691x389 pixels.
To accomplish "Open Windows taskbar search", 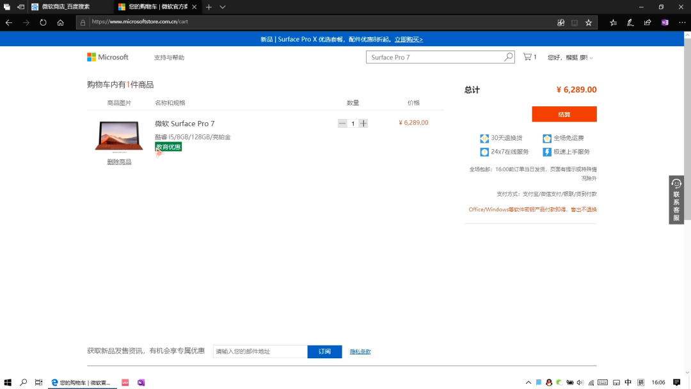I will 24,383.
